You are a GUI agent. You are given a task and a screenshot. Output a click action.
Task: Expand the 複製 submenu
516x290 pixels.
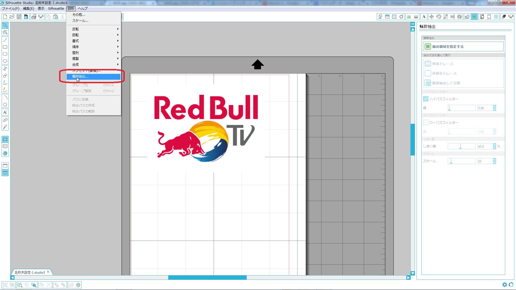[x=93, y=59]
